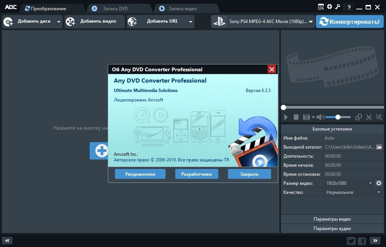Image resolution: width=386 pixels, height=247 pixels.
Task: Click the AOC logo in the title bar
Action: (x=11, y=7)
